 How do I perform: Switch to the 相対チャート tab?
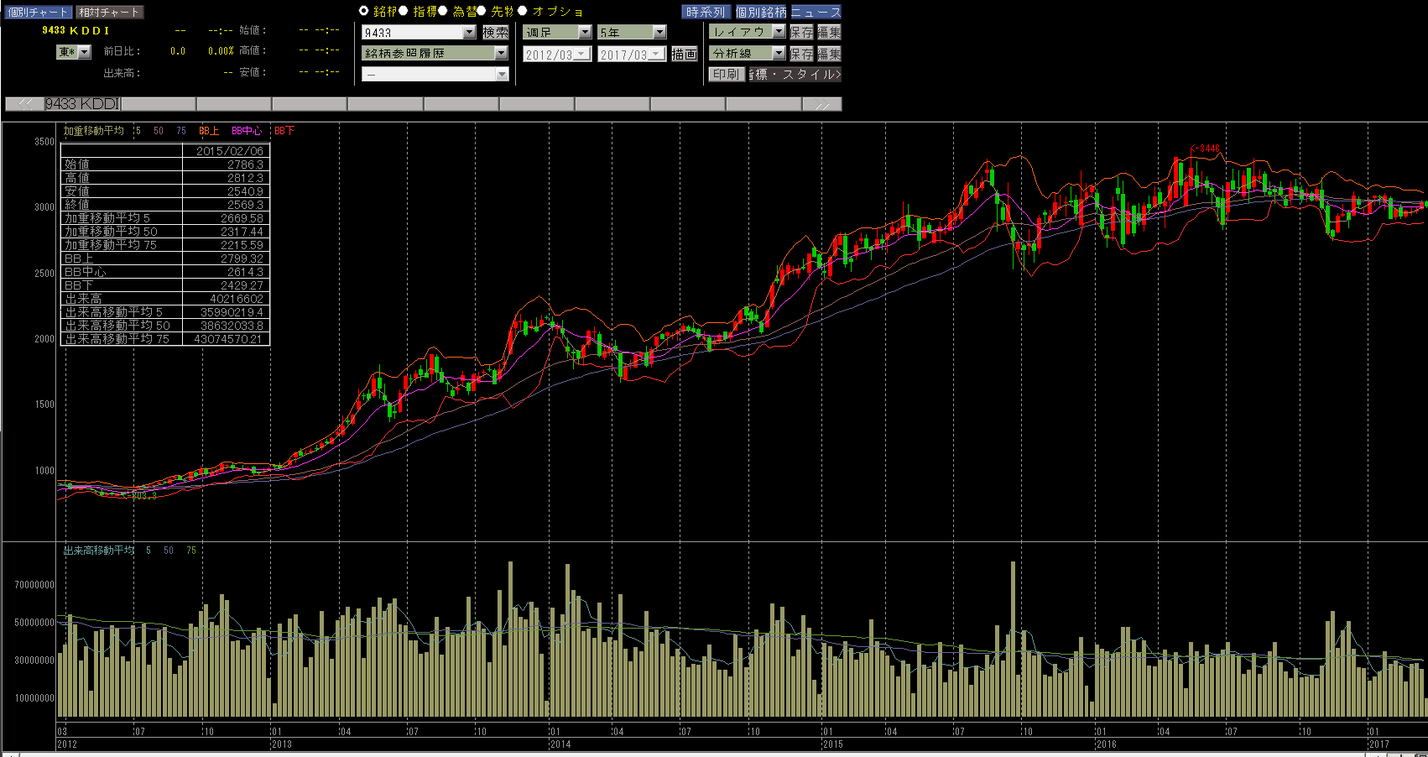pyautogui.click(x=109, y=12)
